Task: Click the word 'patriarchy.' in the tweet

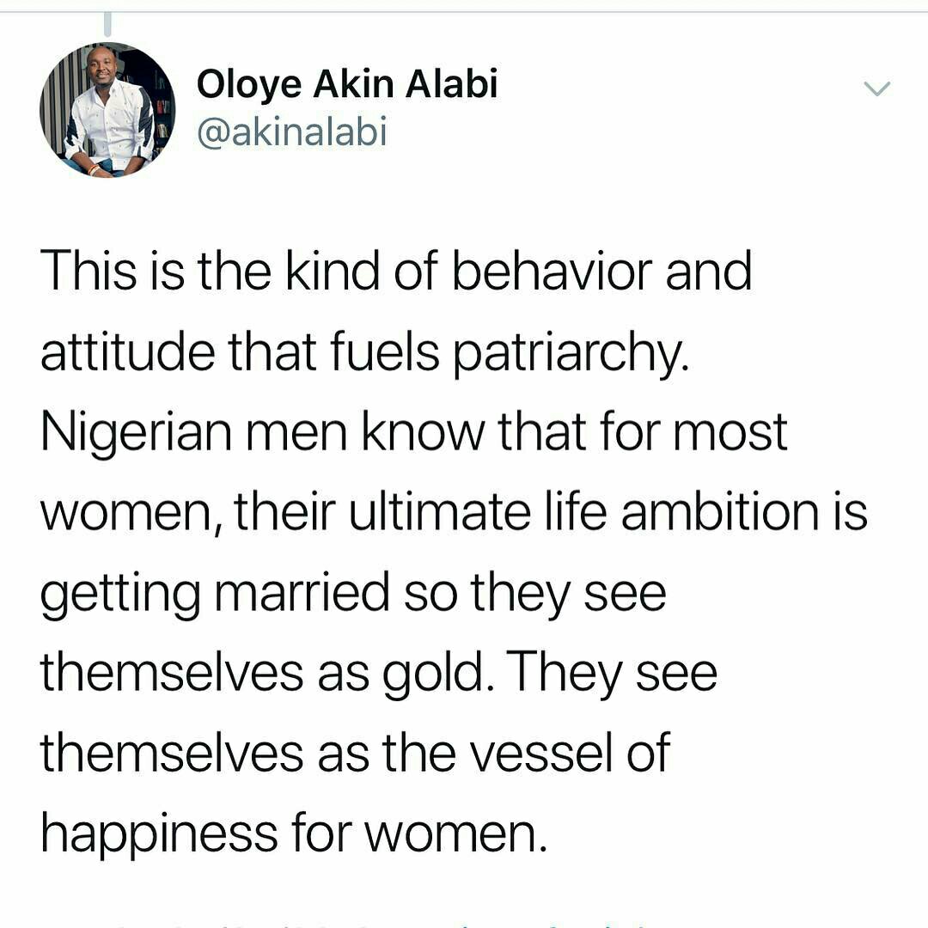Action: [571, 352]
